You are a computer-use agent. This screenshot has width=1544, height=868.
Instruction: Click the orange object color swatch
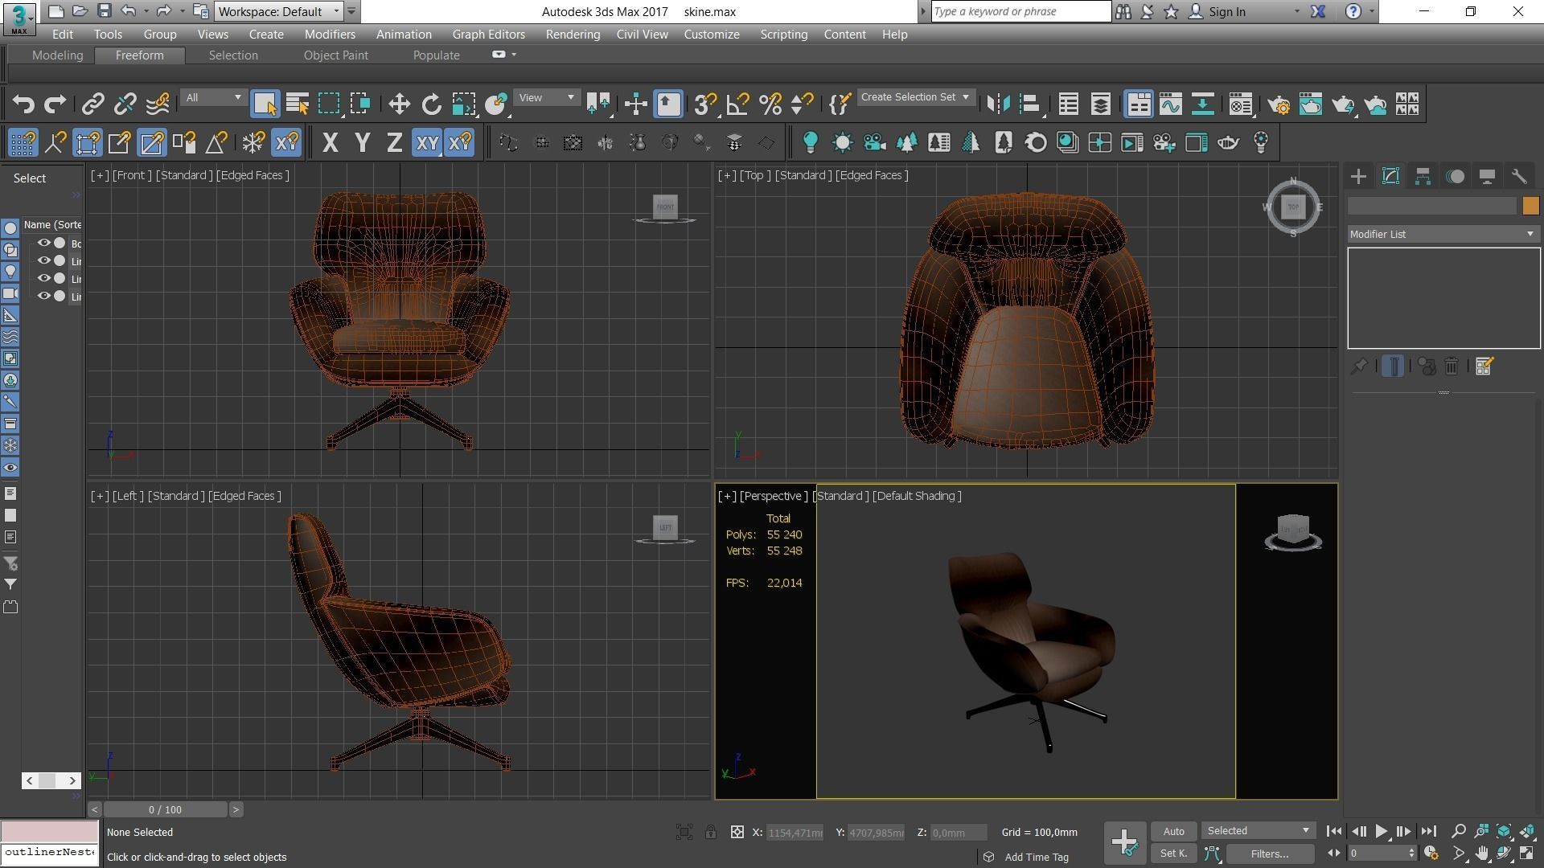(x=1530, y=207)
